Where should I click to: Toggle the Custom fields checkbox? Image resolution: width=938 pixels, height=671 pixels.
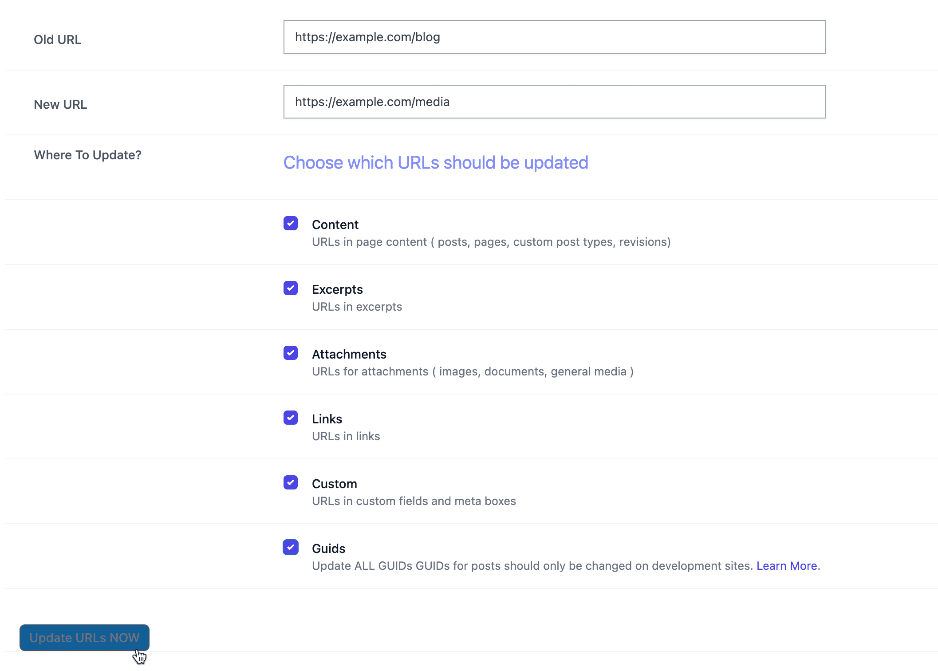click(291, 482)
